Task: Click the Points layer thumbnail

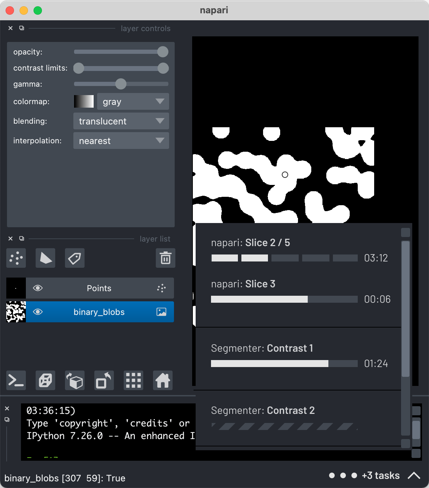Action: click(16, 288)
